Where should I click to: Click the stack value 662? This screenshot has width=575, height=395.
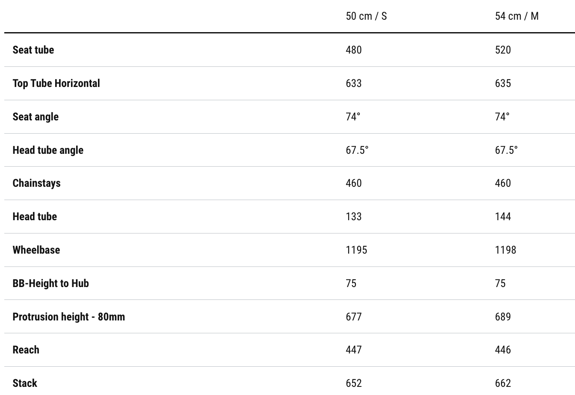503,383
